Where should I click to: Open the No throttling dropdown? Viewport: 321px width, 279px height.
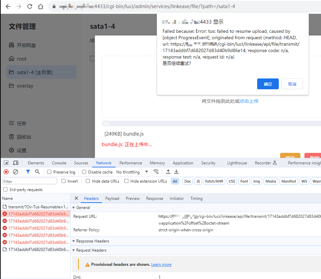coord(132,172)
